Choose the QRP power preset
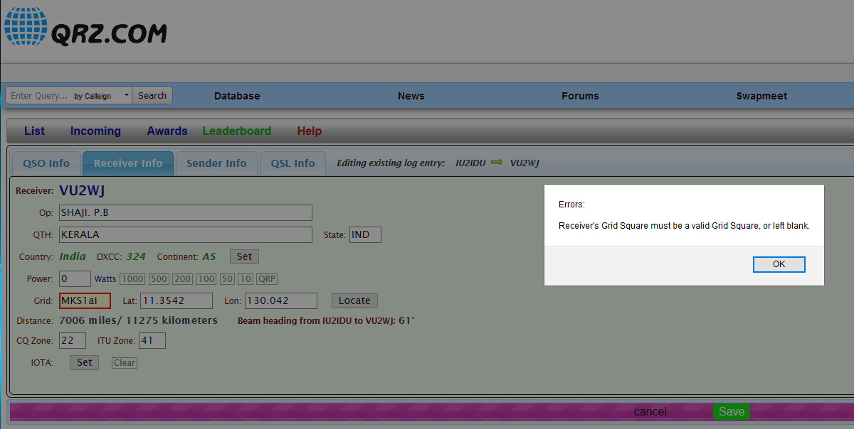 point(268,279)
